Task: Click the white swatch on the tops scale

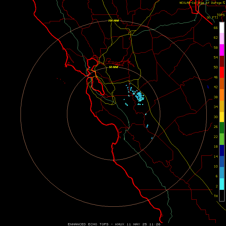Action: 222,28
